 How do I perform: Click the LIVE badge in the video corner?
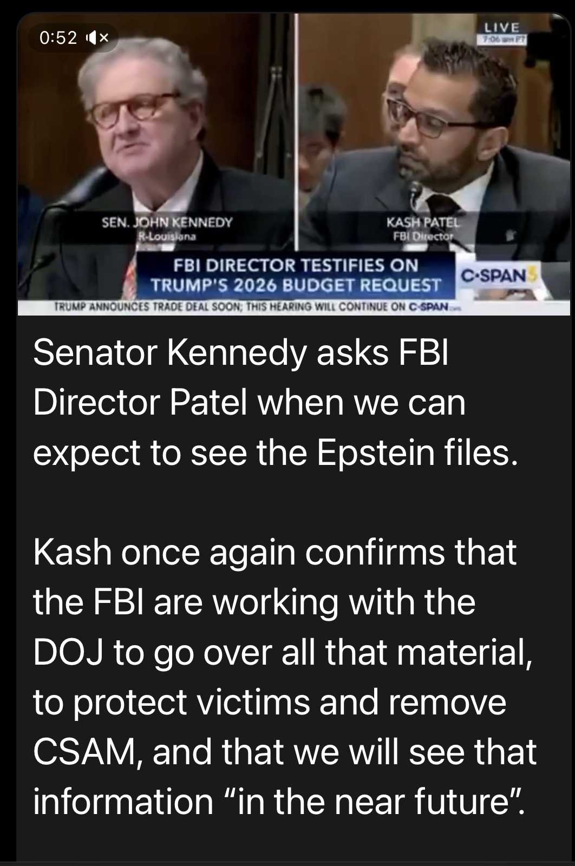point(502,28)
